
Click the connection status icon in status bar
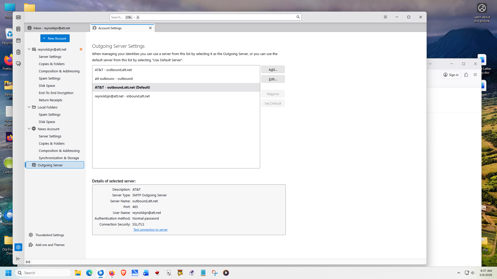click(x=28, y=262)
